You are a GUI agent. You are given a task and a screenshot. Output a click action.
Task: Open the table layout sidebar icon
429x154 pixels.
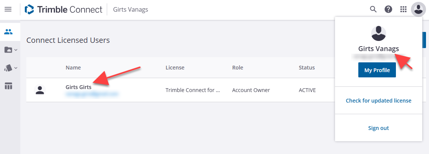point(8,86)
